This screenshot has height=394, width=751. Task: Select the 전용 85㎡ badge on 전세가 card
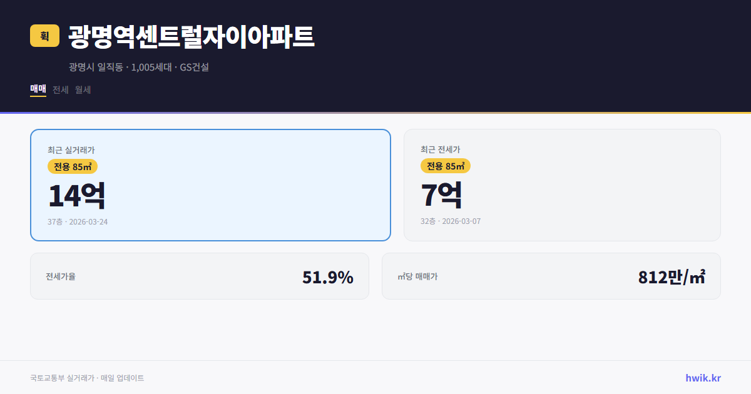pos(446,166)
